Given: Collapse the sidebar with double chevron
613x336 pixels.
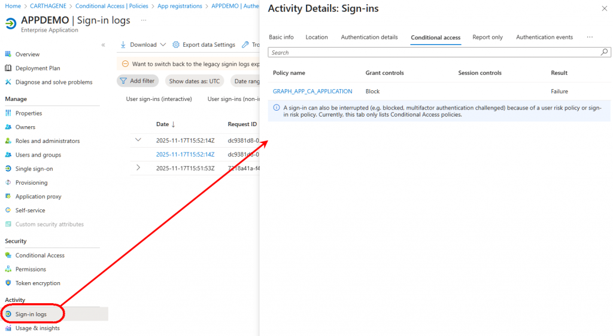Looking at the screenshot, I should [x=103, y=45].
